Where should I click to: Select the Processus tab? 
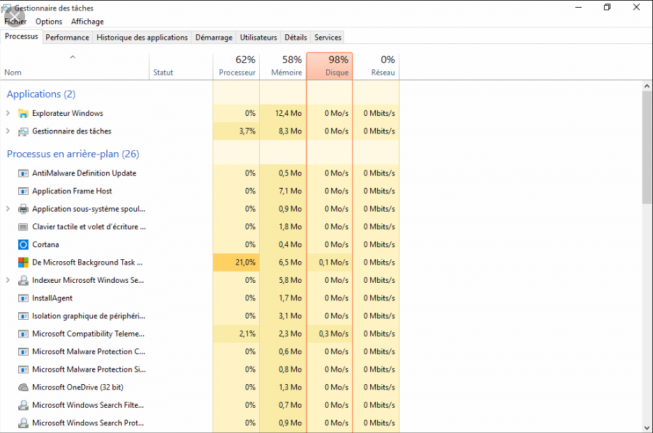pos(21,36)
